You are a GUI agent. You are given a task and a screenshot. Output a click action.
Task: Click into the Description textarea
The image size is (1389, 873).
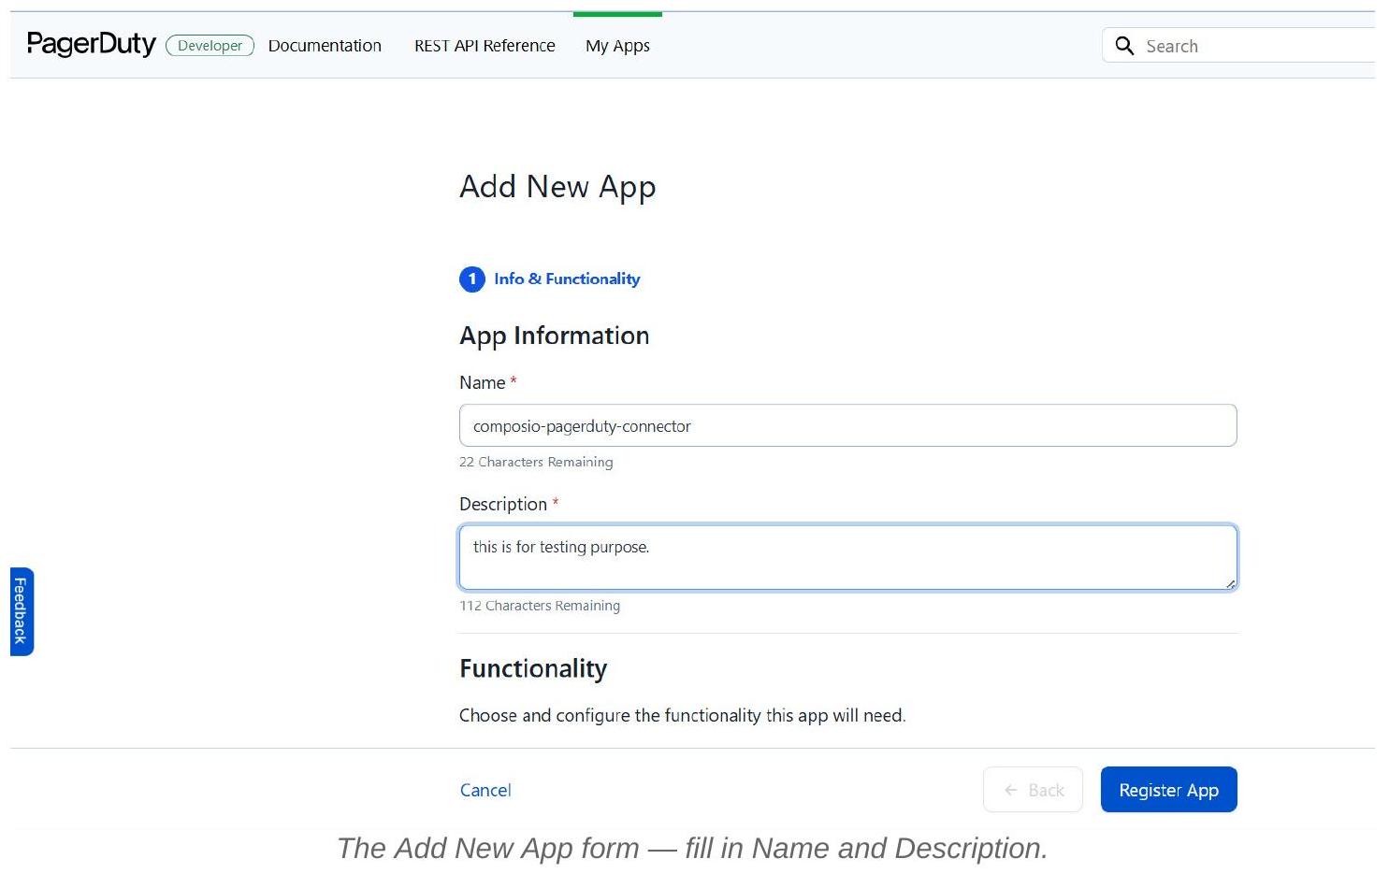(847, 557)
